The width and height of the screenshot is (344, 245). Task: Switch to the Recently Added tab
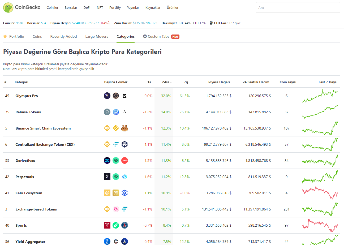point(63,36)
